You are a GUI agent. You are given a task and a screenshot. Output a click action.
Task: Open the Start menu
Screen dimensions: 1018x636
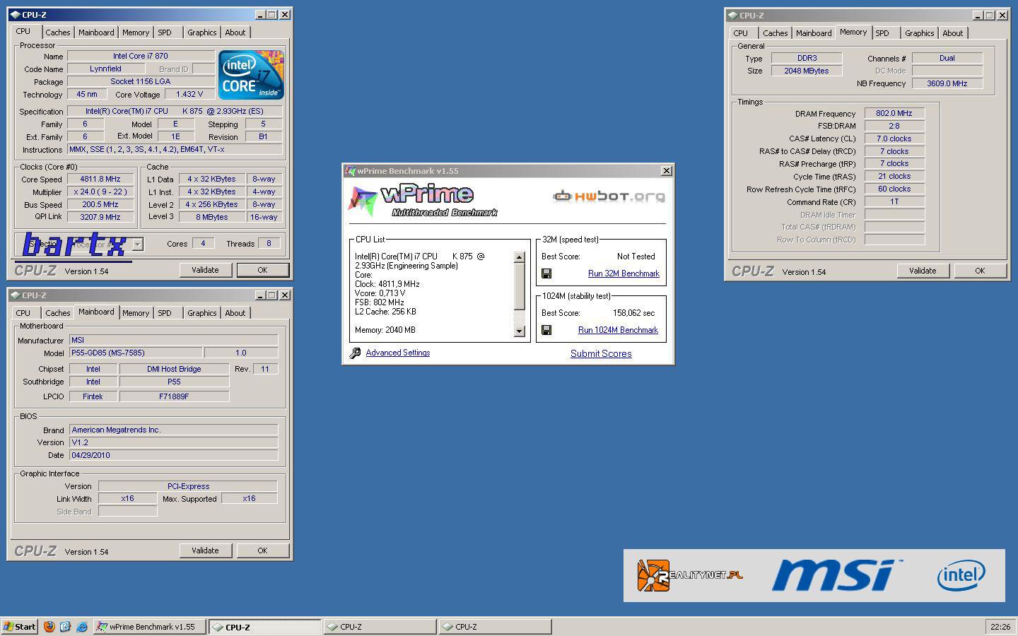(19, 627)
